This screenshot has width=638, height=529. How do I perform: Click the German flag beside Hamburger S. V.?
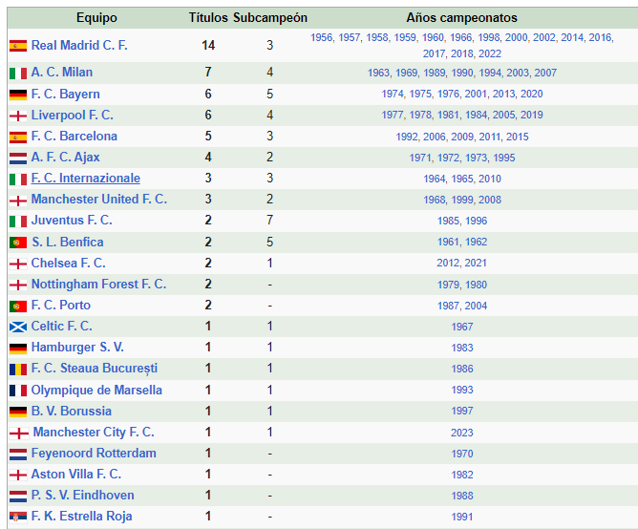(x=18, y=349)
